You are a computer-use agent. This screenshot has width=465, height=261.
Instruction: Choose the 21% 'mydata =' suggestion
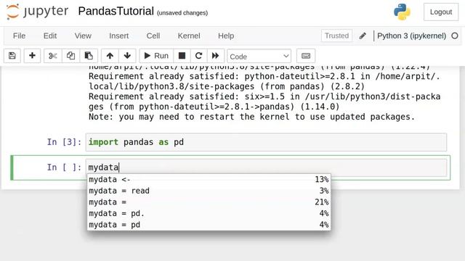(209, 202)
